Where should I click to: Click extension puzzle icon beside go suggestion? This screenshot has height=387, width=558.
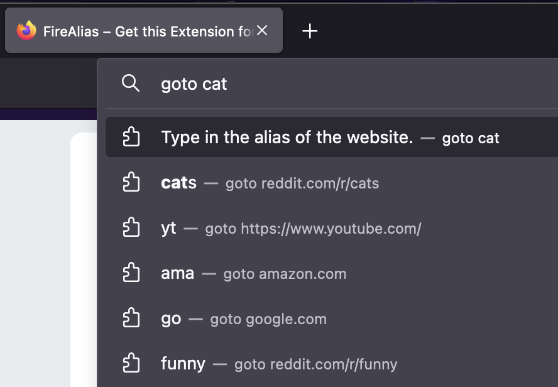point(131,317)
